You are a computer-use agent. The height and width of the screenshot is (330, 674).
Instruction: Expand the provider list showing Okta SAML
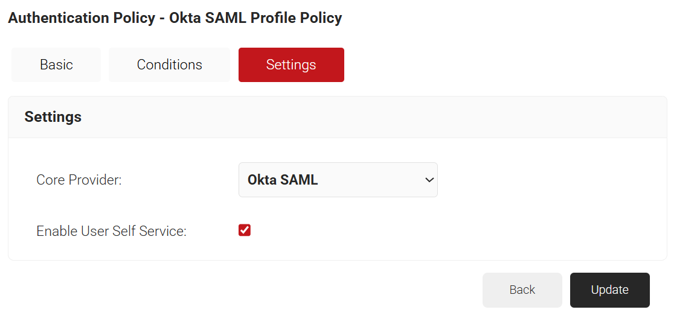click(x=338, y=180)
